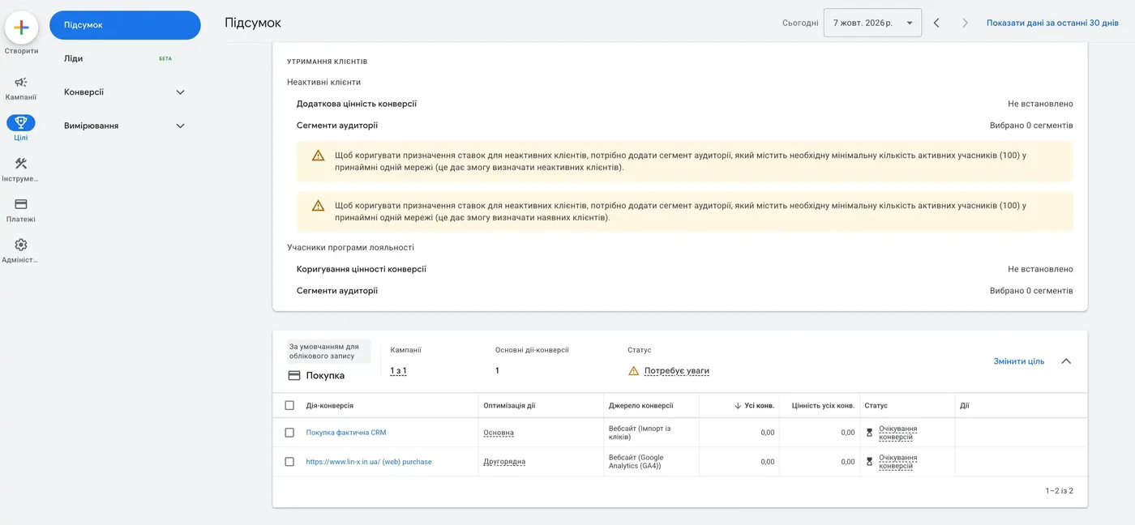Viewport: 1135px width, 525px height.
Task: Select Підсумок in the navigation menu
Action: tap(125, 25)
